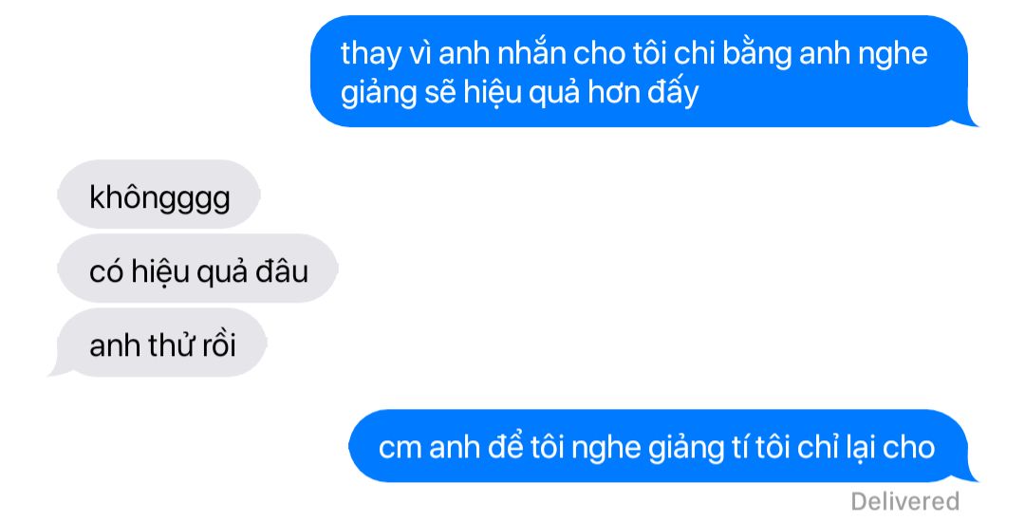Click the 'Delivered' status label
The width and height of the screenshot is (1025, 521).
904,501
